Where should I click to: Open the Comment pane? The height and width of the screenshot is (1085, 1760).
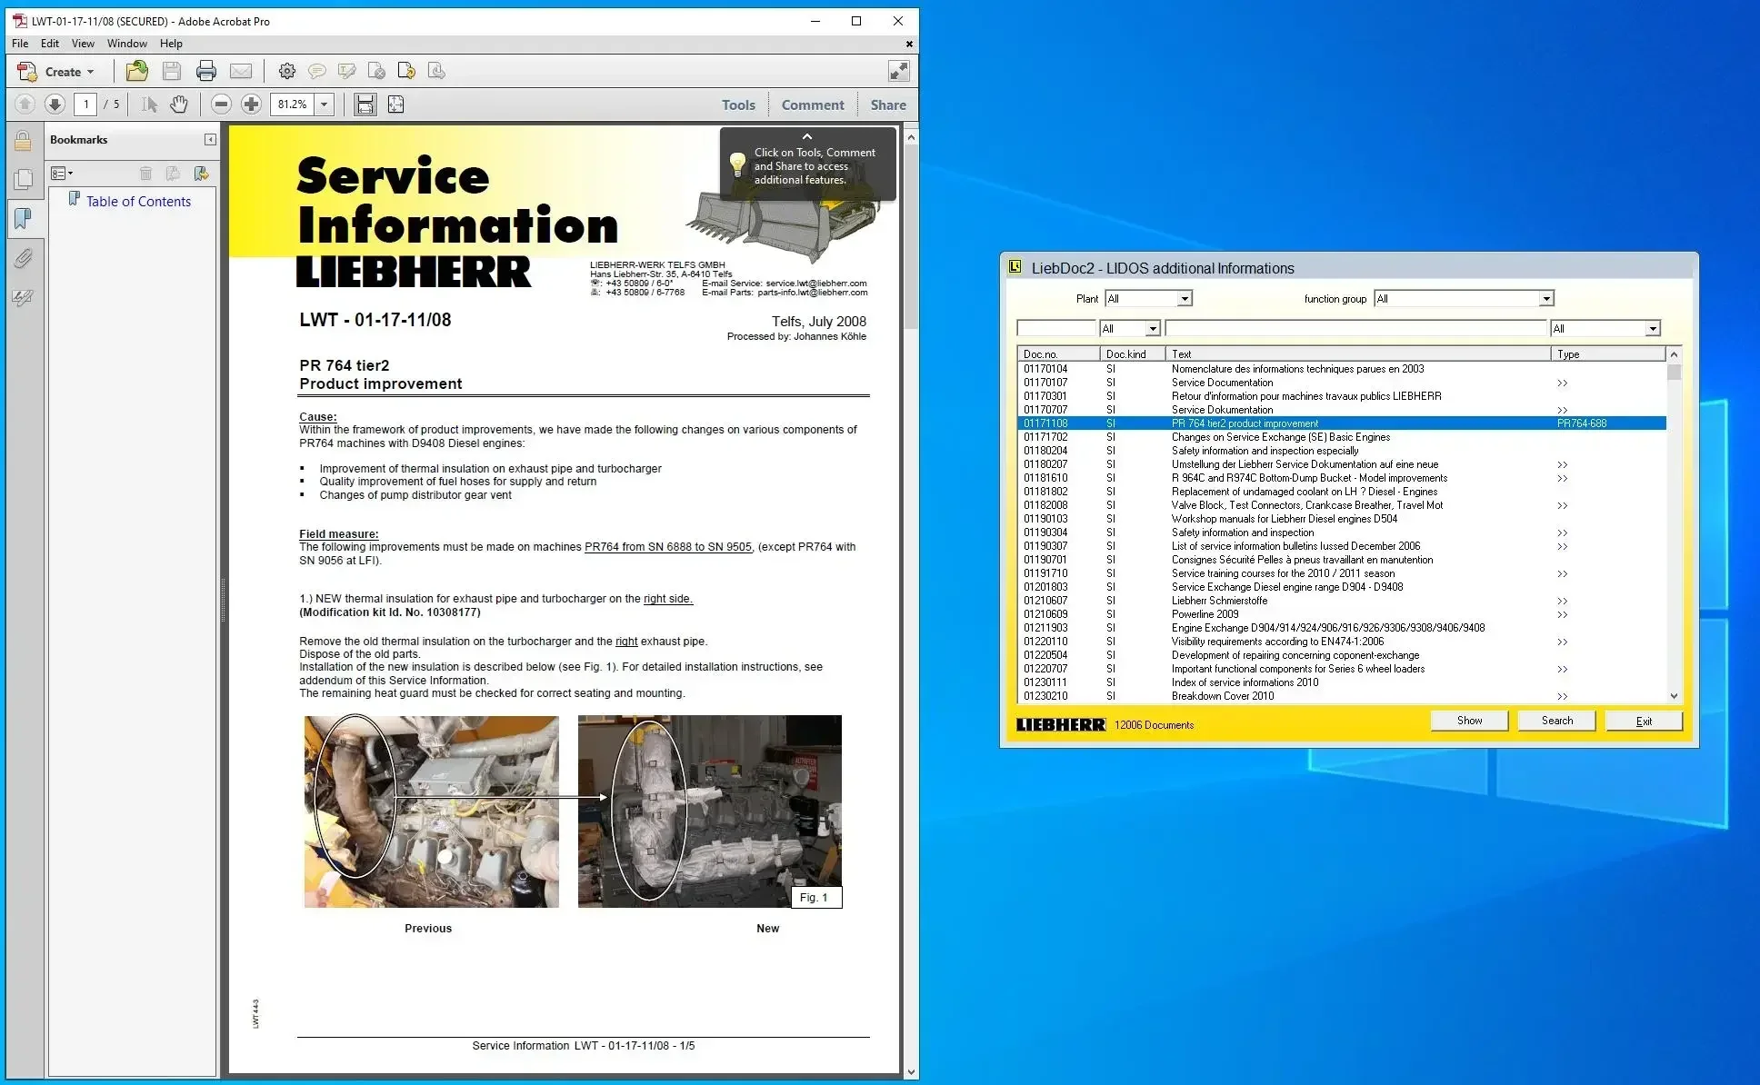point(813,105)
